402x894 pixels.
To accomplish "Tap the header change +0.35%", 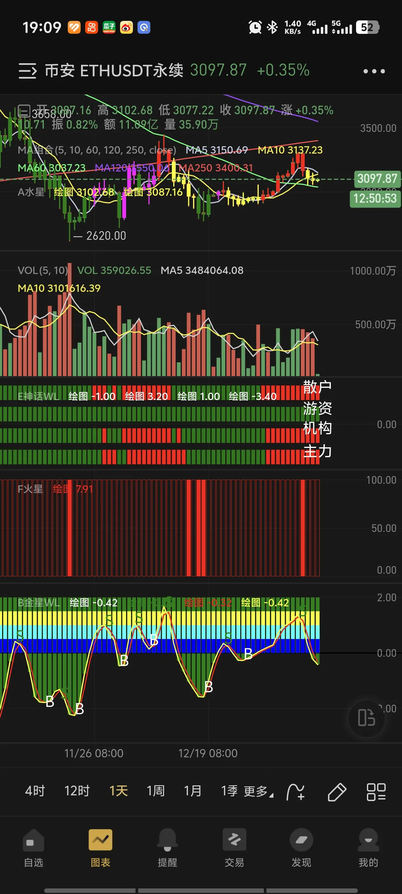I will coord(283,70).
